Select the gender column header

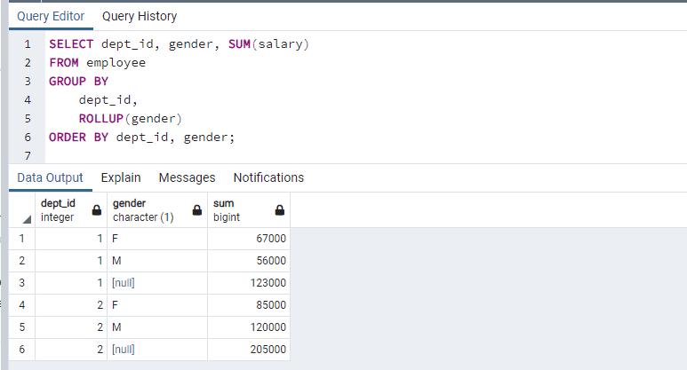pyautogui.click(x=142, y=210)
